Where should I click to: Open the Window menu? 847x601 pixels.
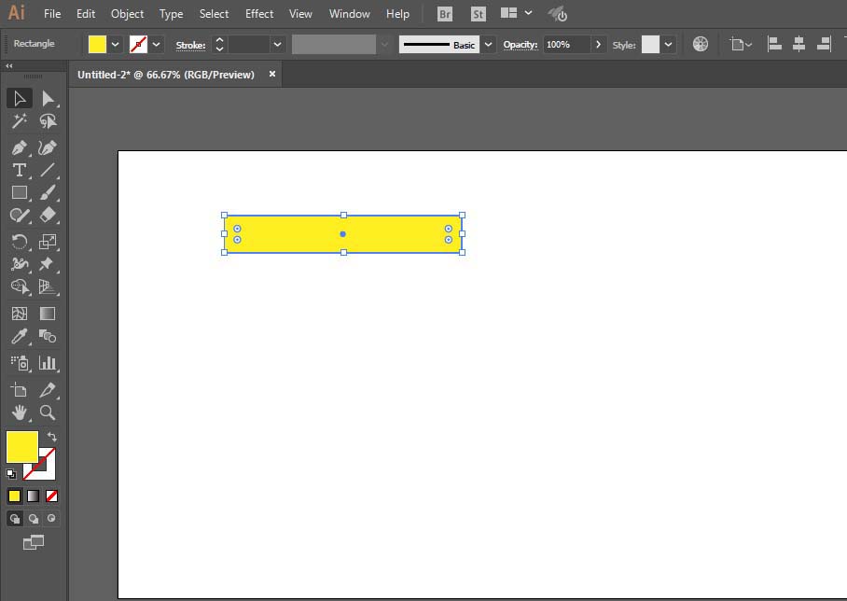pos(349,14)
